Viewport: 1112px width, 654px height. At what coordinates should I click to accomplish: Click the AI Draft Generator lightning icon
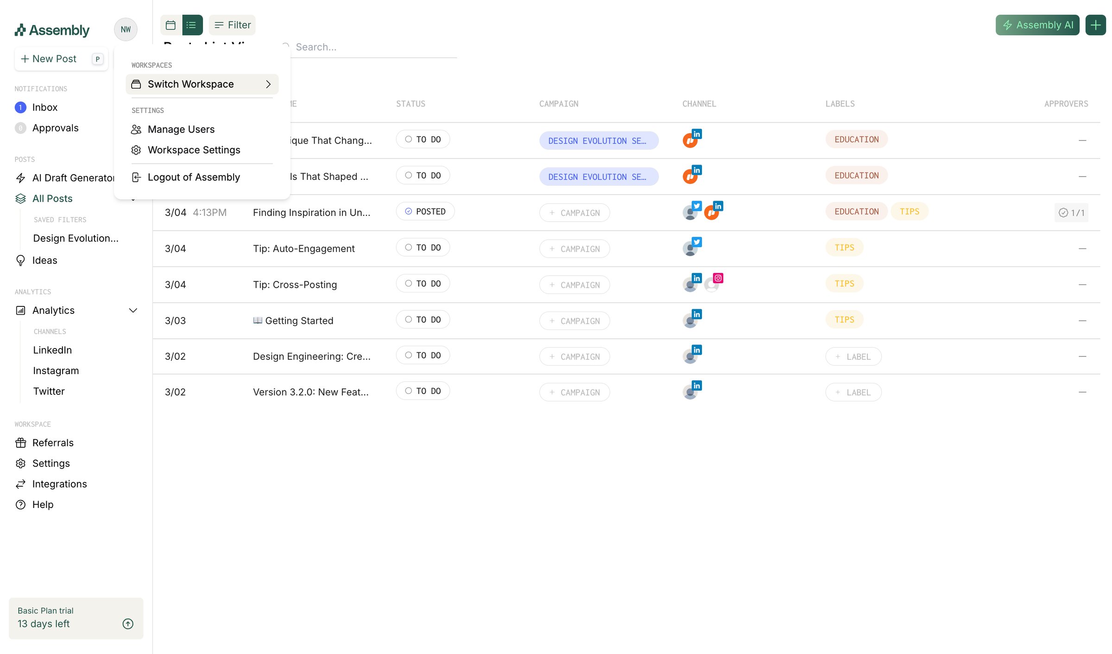20,178
